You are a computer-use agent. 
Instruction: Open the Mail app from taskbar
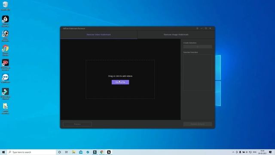click(81, 152)
